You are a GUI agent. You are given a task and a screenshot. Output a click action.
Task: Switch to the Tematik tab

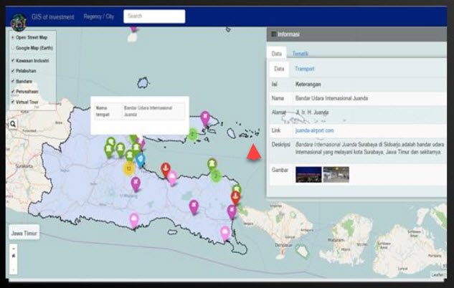coord(300,54)
